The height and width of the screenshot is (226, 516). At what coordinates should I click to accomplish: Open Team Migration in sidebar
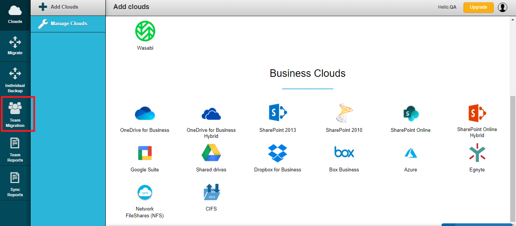tap(15, 114)
